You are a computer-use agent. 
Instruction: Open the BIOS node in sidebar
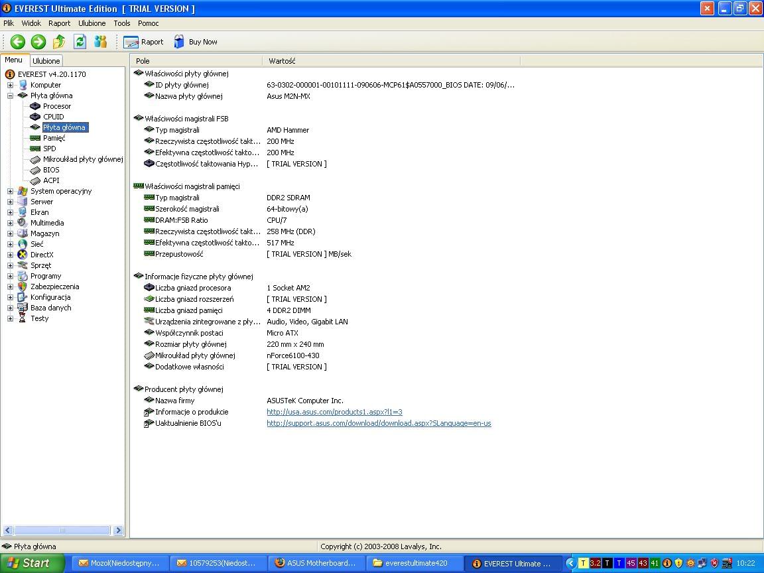coord(51,170)
